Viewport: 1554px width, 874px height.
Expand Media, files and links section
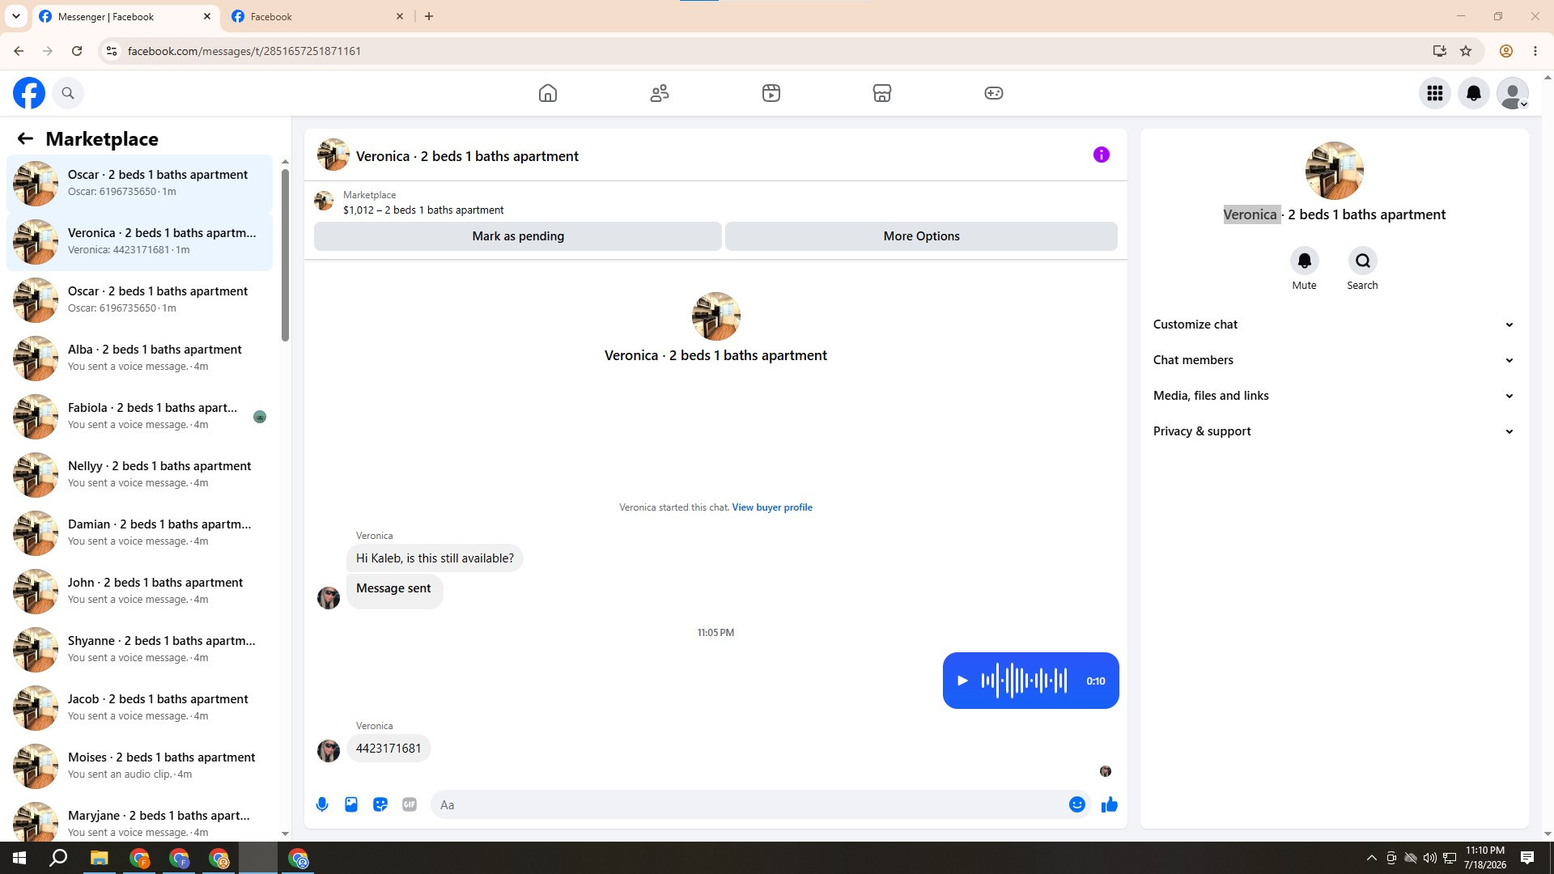click(x=1334, y=396)
